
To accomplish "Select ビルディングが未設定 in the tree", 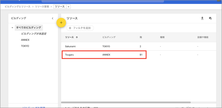I will point(34,34).
